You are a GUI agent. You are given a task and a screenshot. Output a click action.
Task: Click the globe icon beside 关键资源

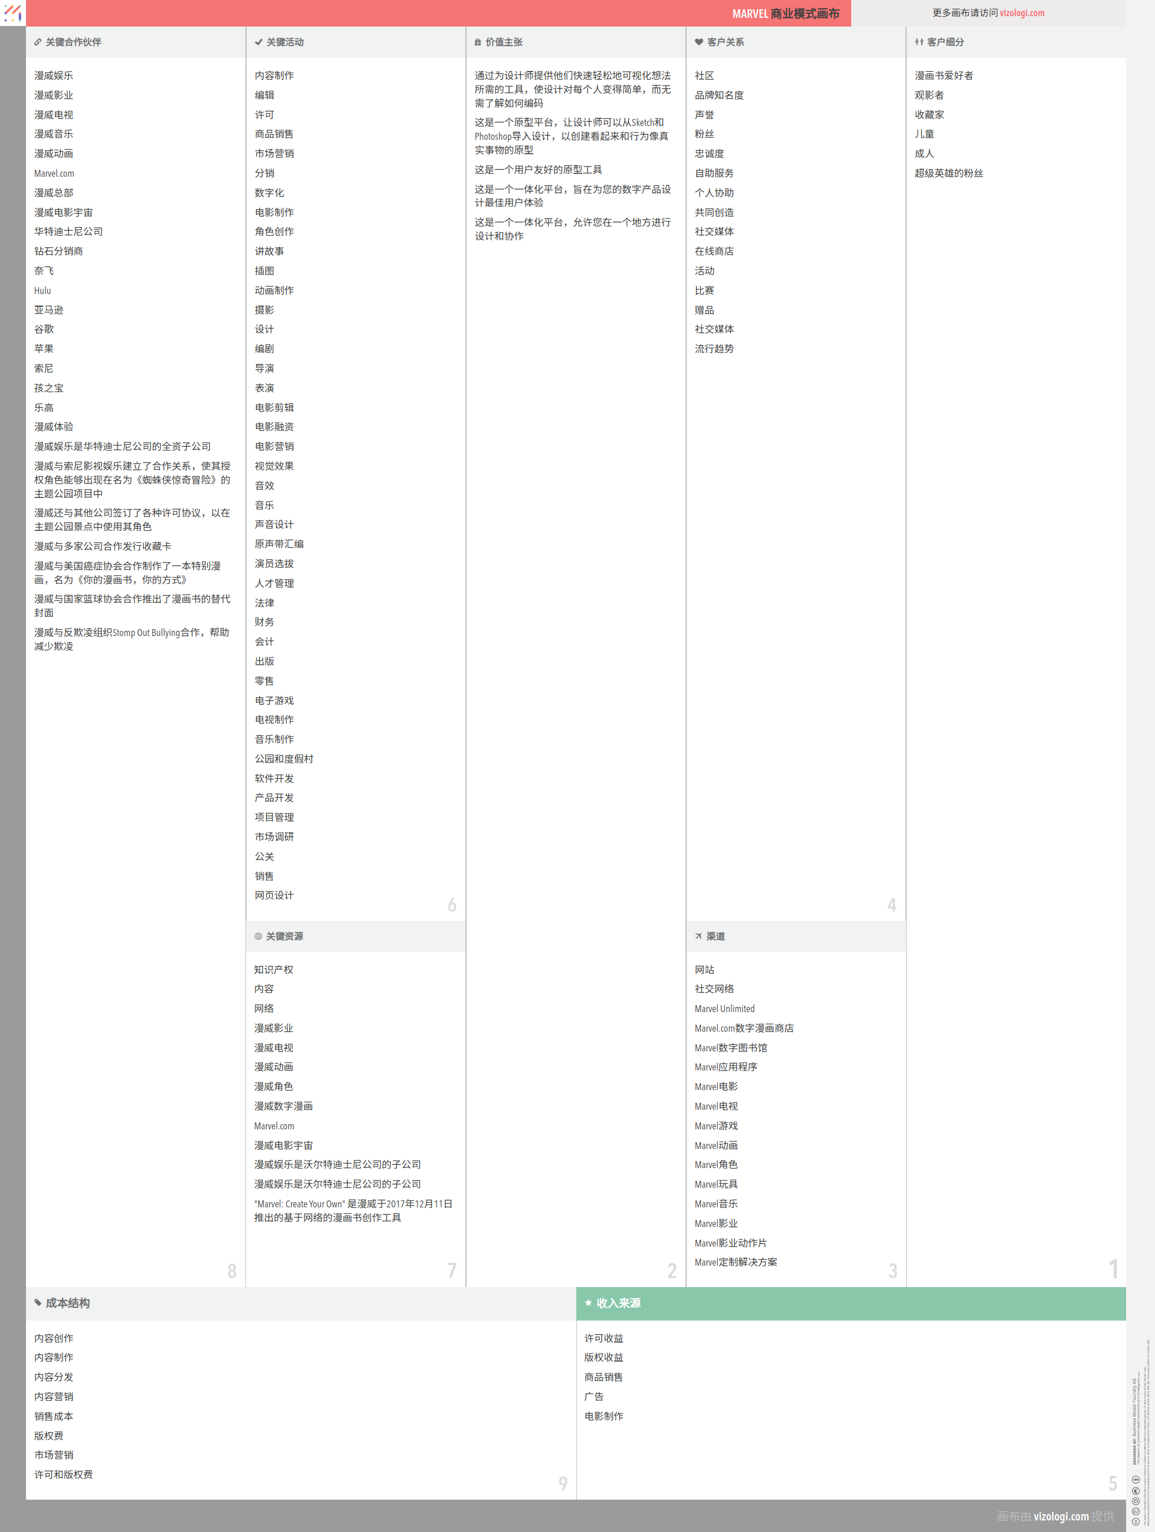(258, 936)
